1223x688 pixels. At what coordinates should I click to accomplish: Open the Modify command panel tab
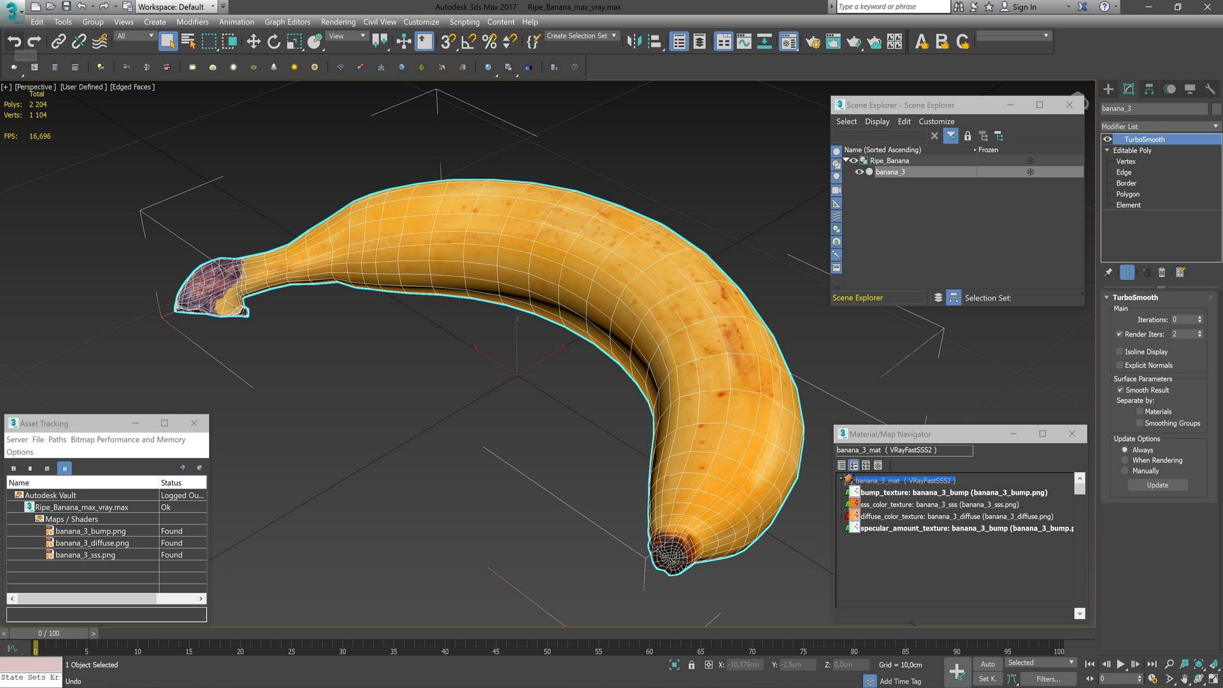[x=1129, y=89]
